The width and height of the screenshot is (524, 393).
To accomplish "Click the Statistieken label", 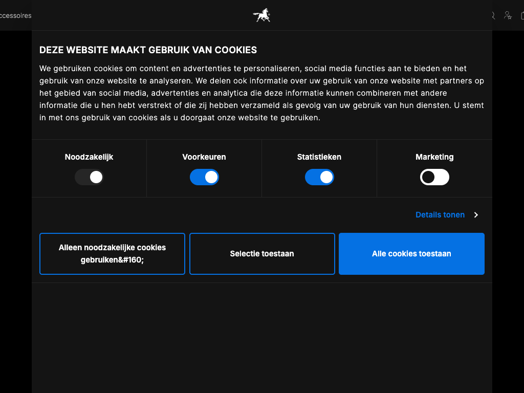I will coord(319,157).
